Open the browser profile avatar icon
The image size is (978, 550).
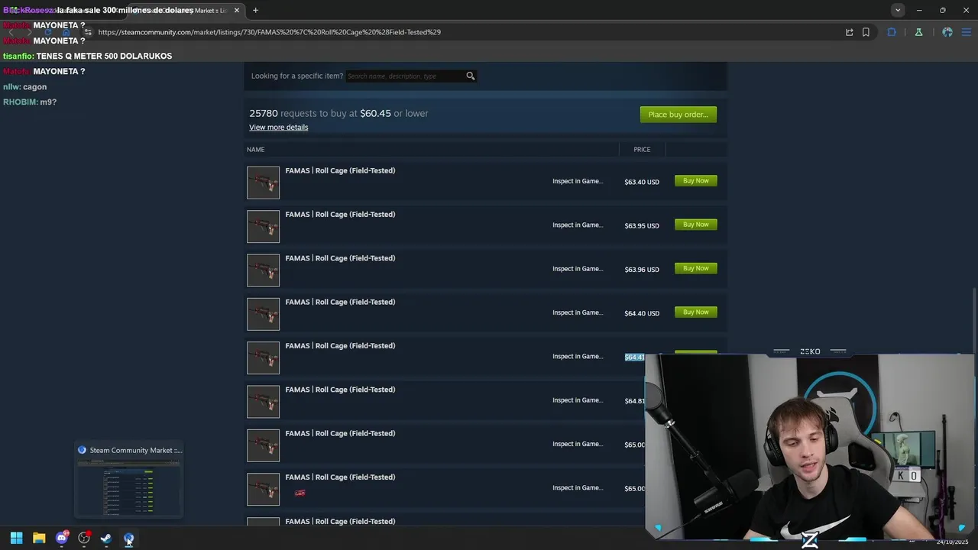click(x=947, y=32)
